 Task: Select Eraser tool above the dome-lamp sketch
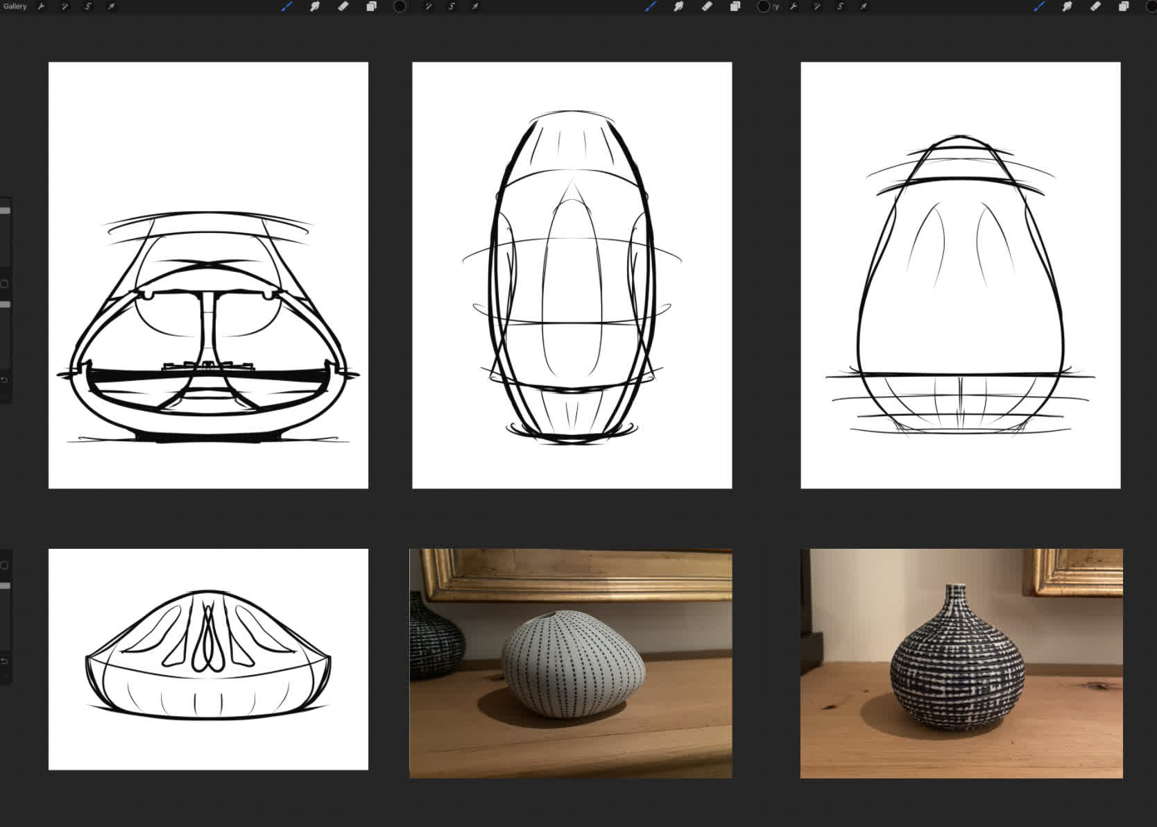pyautogui.click(x=343, y=6)
